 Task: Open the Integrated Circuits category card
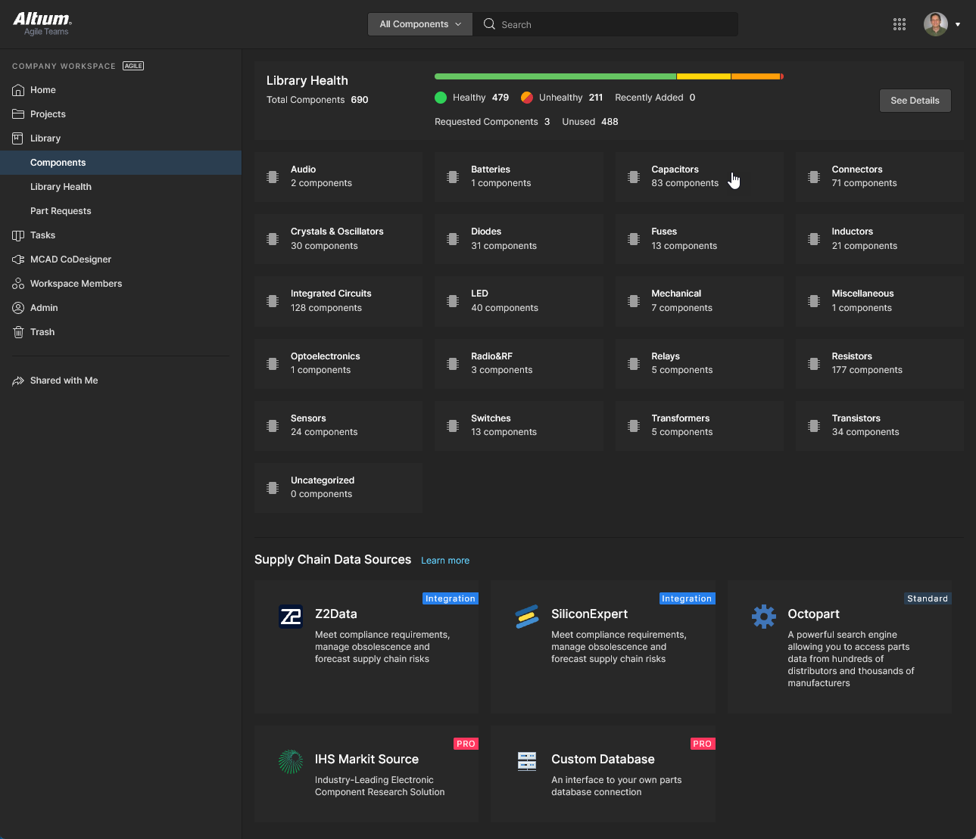(x=338, y=301)
